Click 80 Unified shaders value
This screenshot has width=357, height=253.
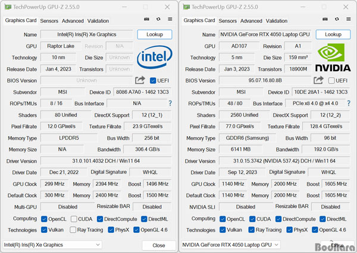click(66, 115)
